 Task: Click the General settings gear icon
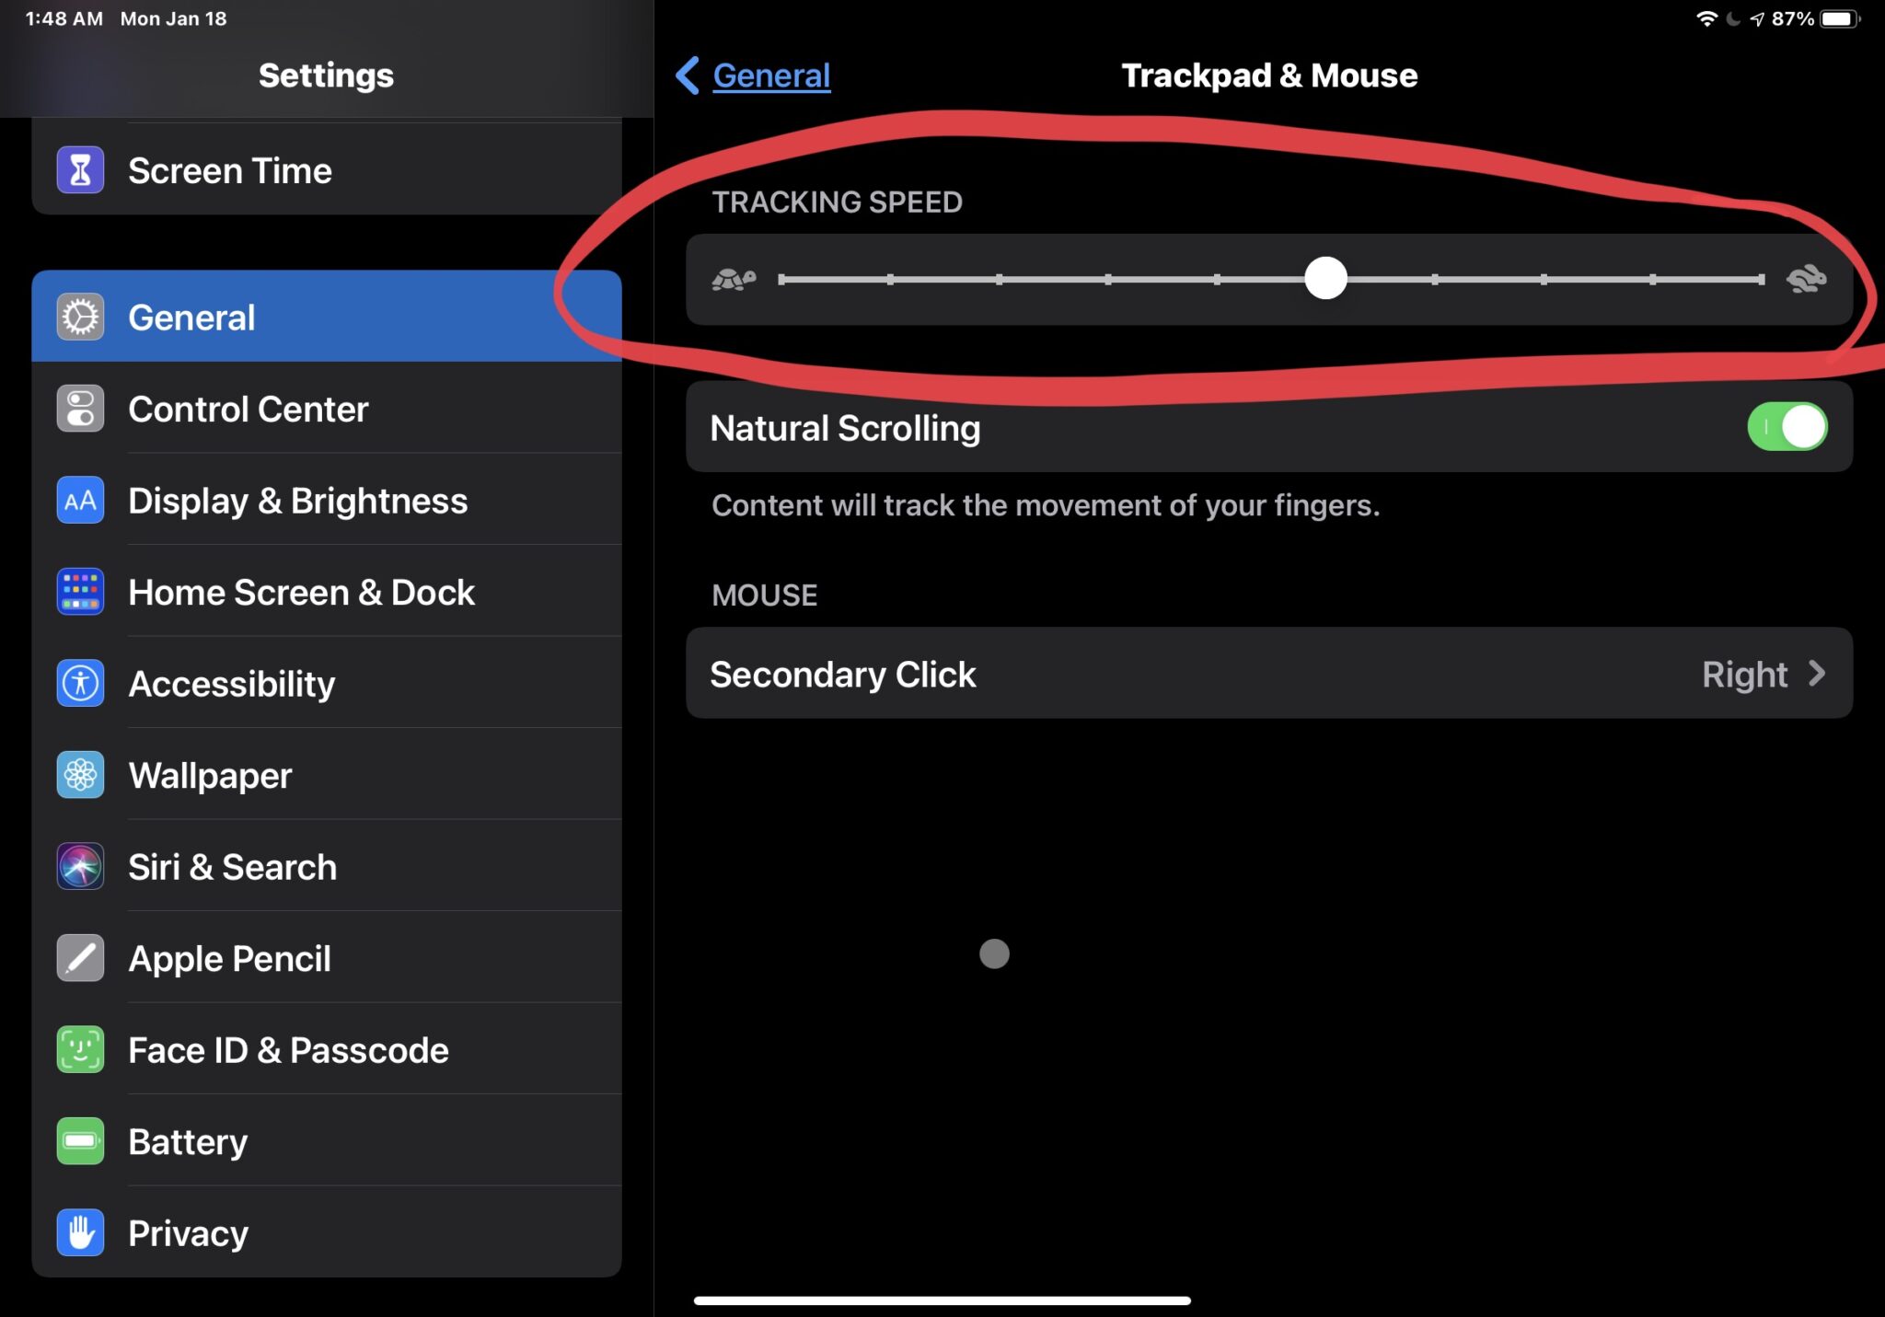click(80, 316)
